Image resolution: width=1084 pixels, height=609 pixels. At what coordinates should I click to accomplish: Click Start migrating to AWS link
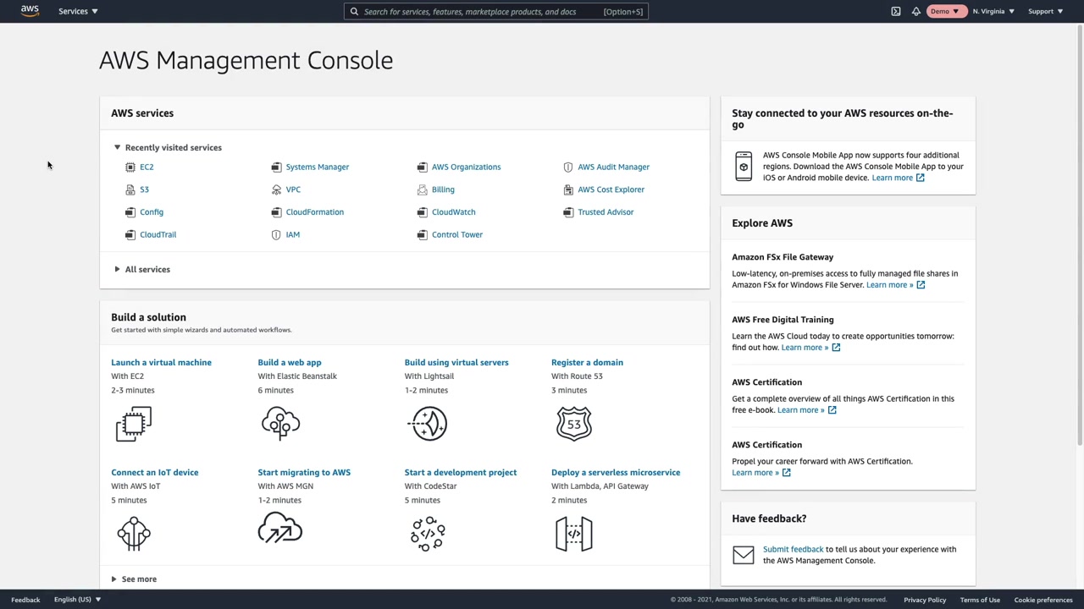click(x=304, y=473)
